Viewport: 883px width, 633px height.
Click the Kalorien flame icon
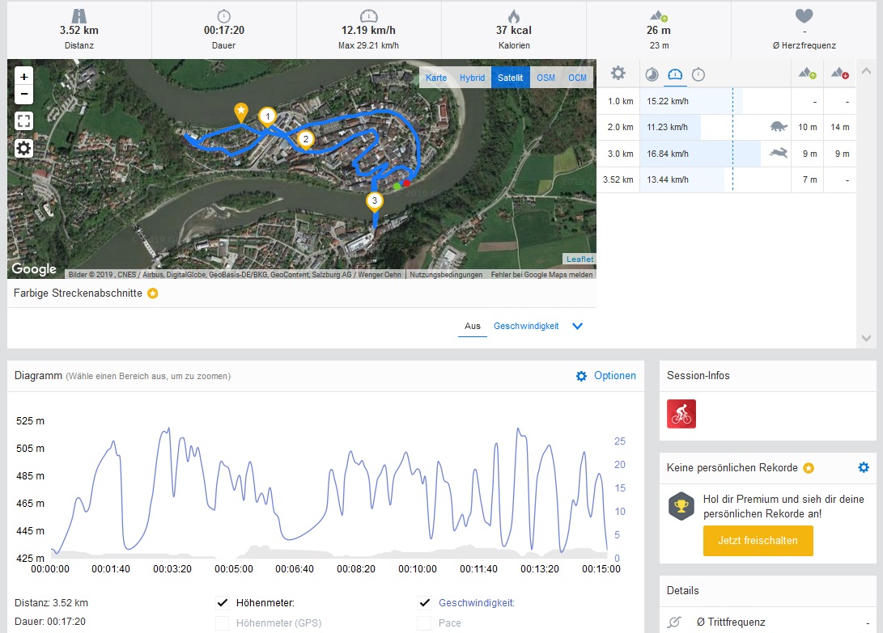point(514,15)
